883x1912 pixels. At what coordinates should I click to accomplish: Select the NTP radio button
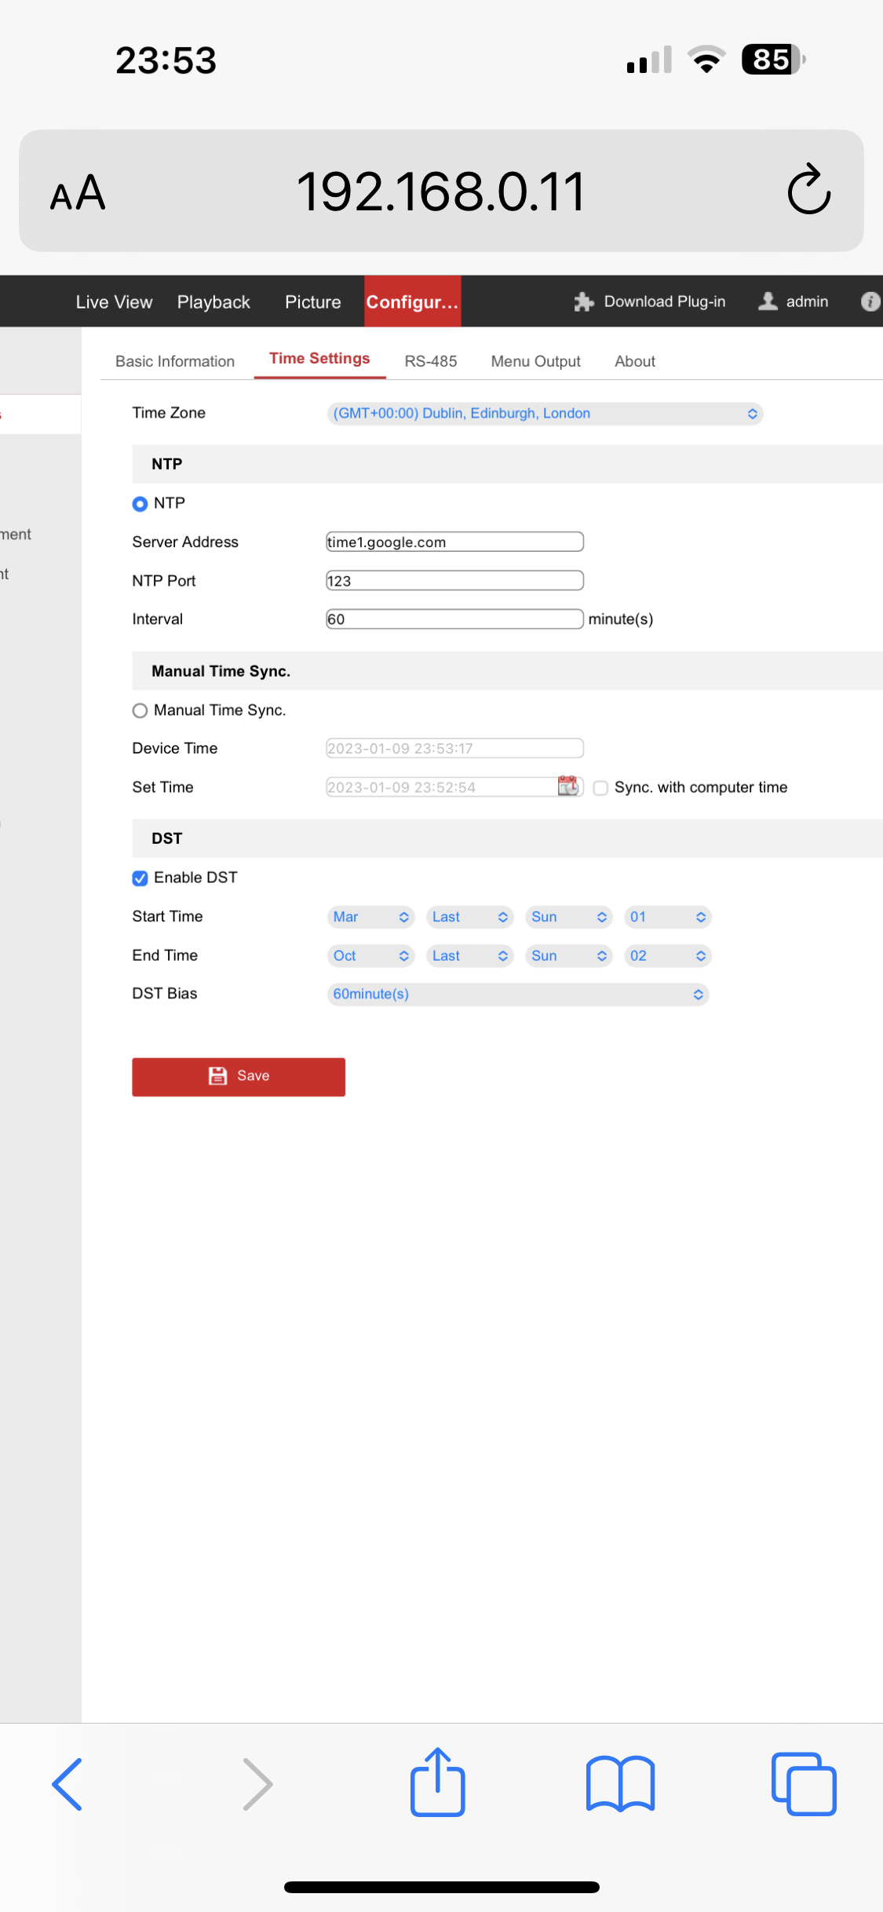tap(140, 504)
